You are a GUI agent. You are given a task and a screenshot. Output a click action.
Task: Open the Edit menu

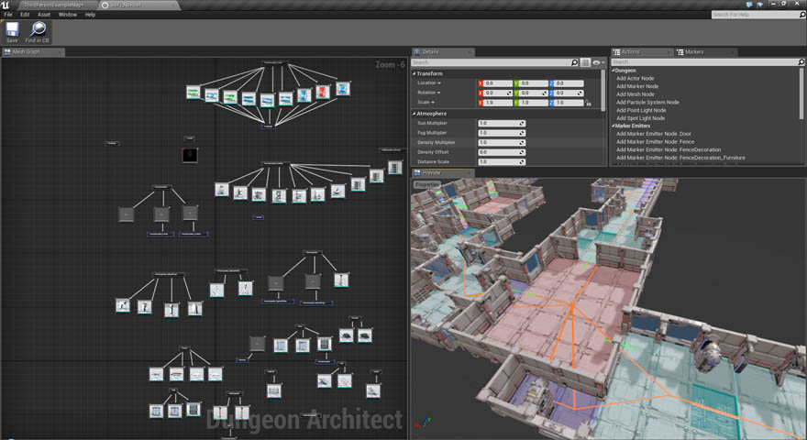click(x=25, y=15)
